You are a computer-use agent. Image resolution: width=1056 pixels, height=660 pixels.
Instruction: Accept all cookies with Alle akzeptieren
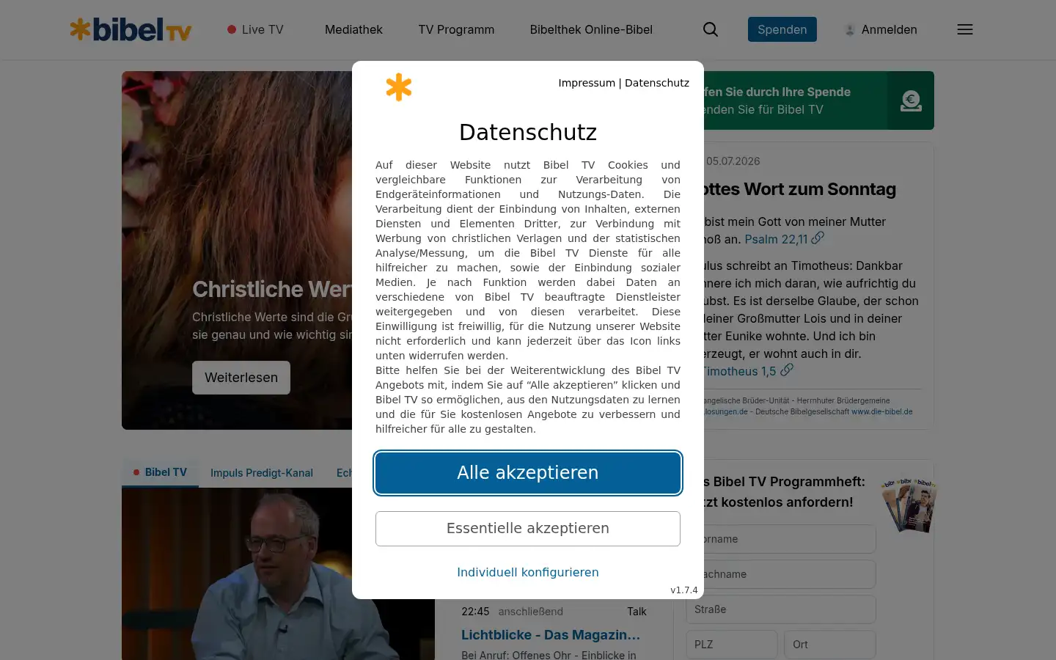pyautogui.click(x=528, y=473)
